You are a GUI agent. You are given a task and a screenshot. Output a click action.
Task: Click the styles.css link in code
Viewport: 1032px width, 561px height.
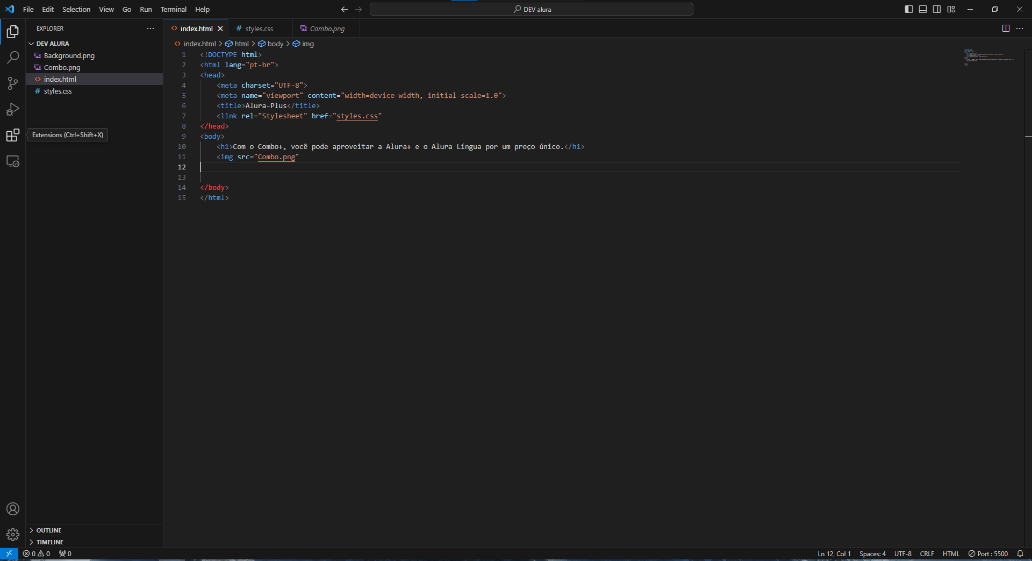point(357,116)
